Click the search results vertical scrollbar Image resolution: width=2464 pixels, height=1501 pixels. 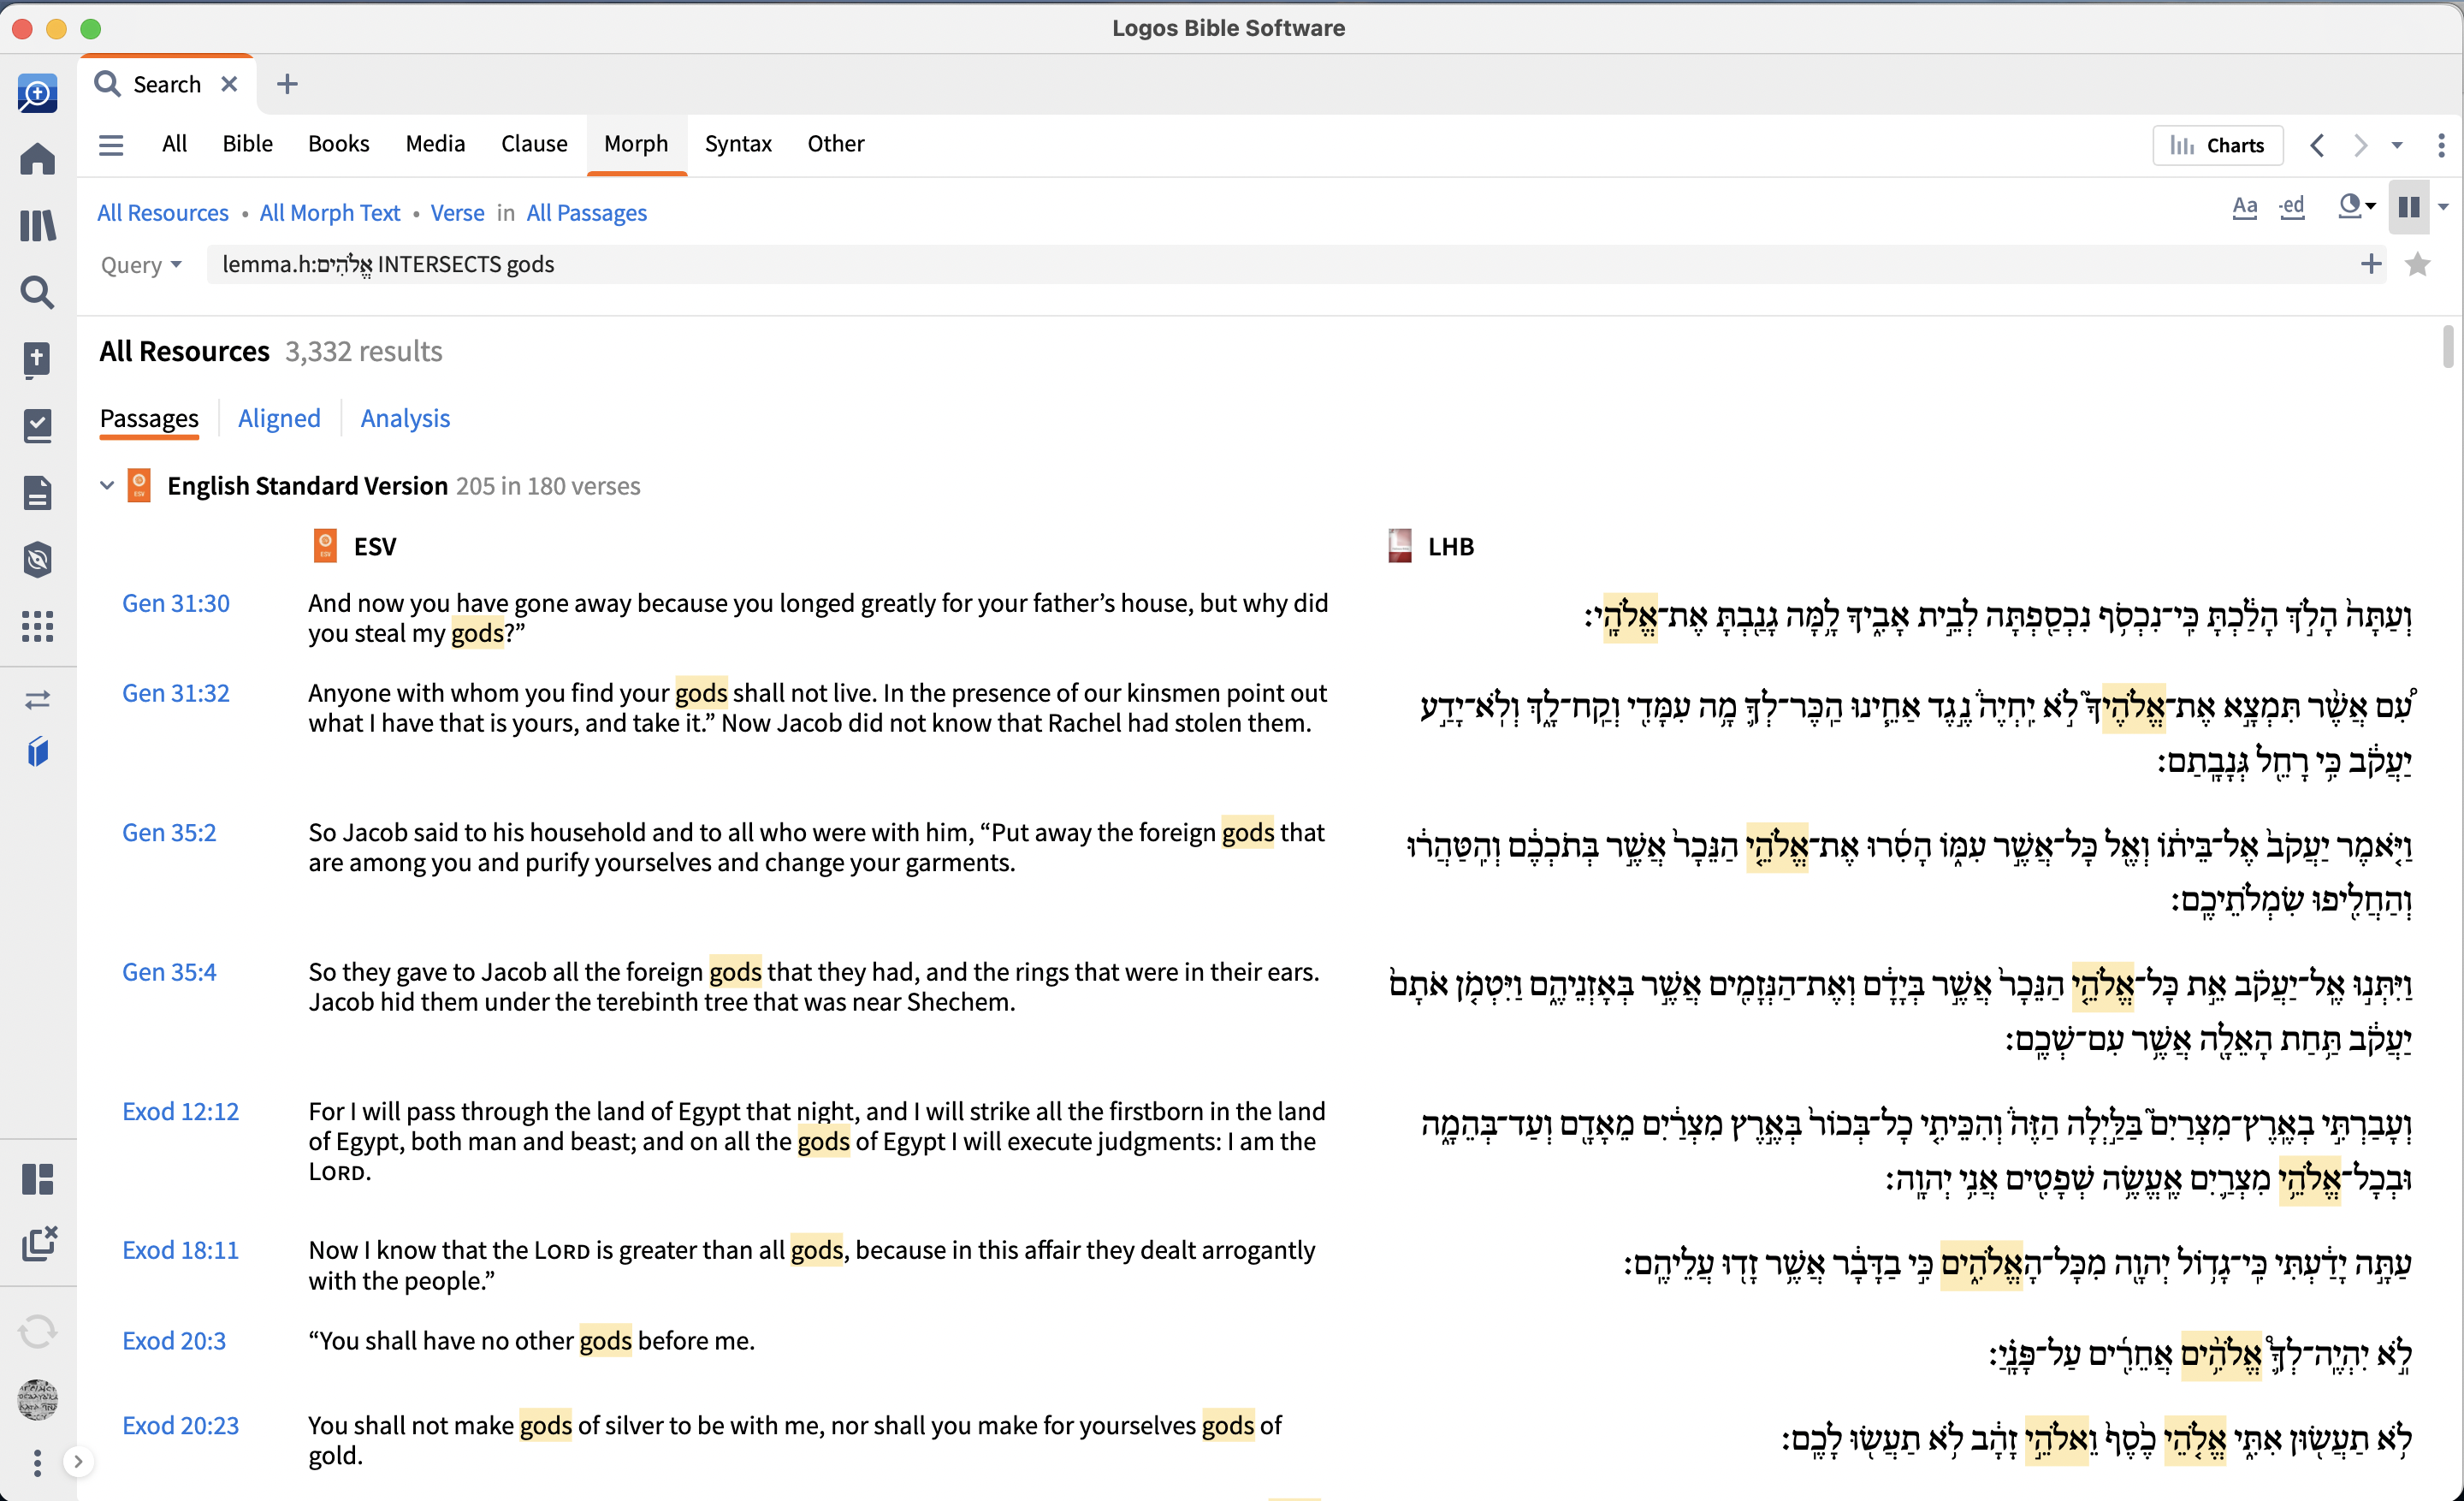pos(2447,347)
